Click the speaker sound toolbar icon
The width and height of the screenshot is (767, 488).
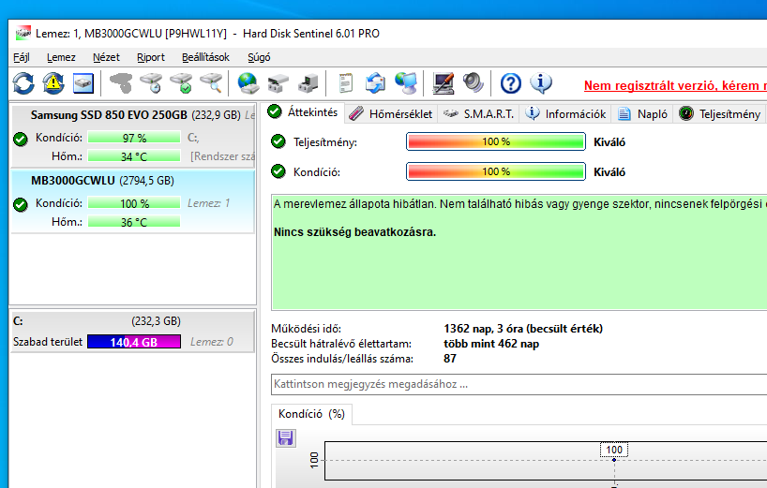[x=473, y=82]
